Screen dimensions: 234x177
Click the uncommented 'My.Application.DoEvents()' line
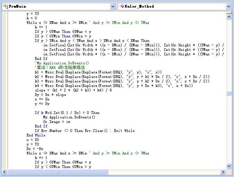(x=69, y=117)
